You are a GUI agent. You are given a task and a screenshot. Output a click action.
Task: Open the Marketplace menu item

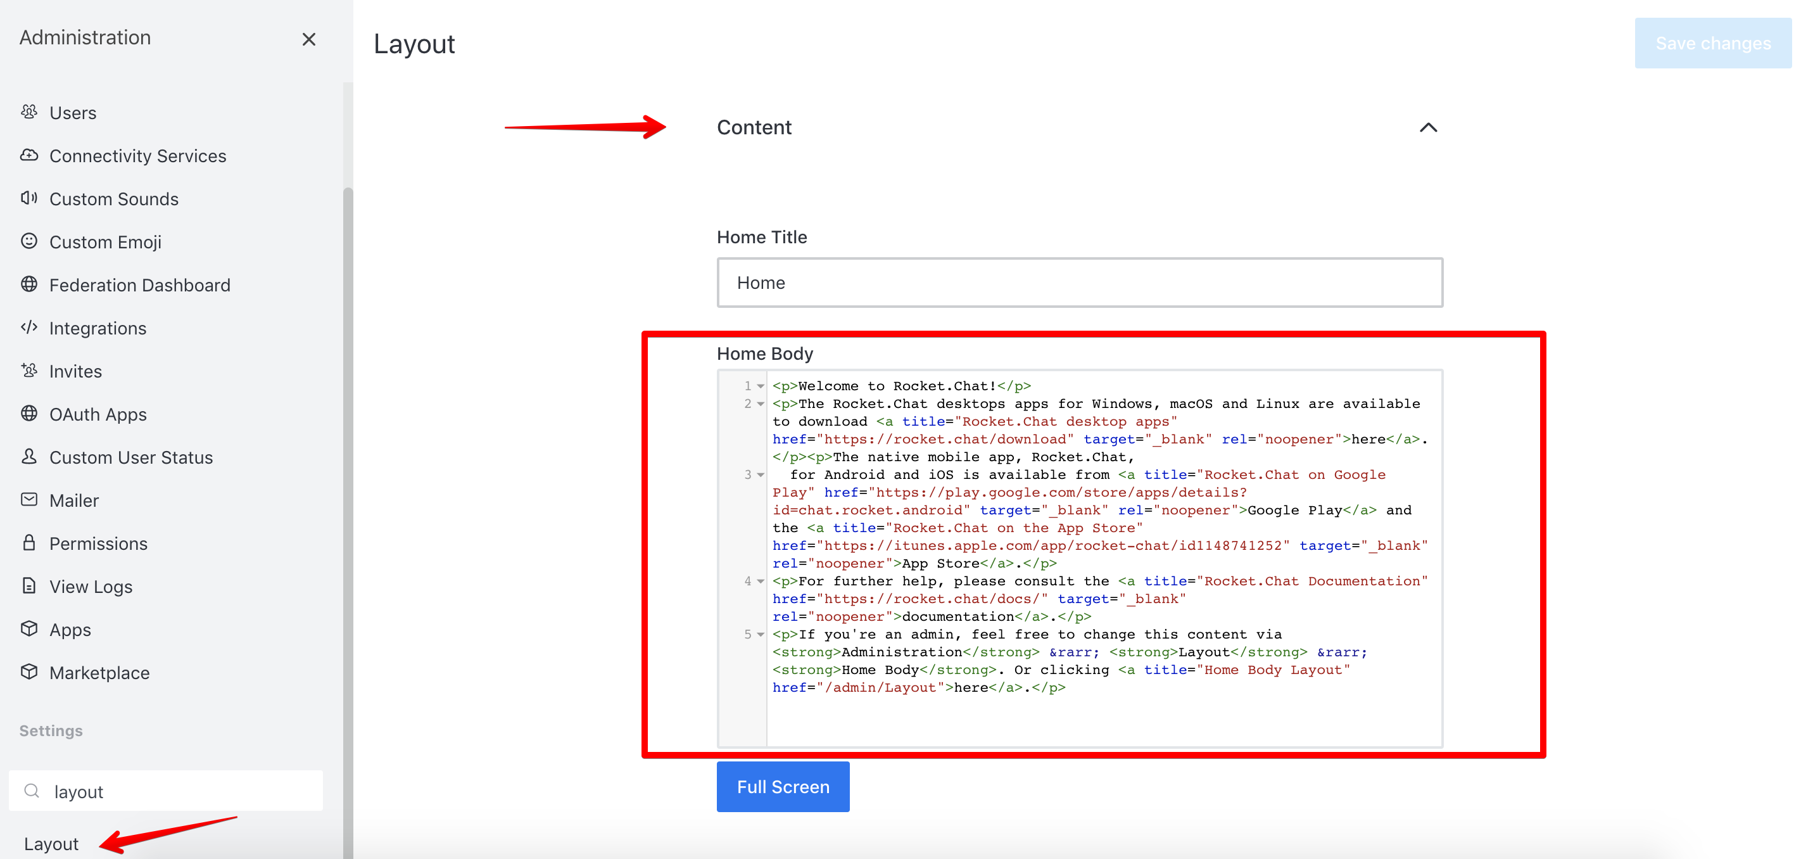point(99,673)
